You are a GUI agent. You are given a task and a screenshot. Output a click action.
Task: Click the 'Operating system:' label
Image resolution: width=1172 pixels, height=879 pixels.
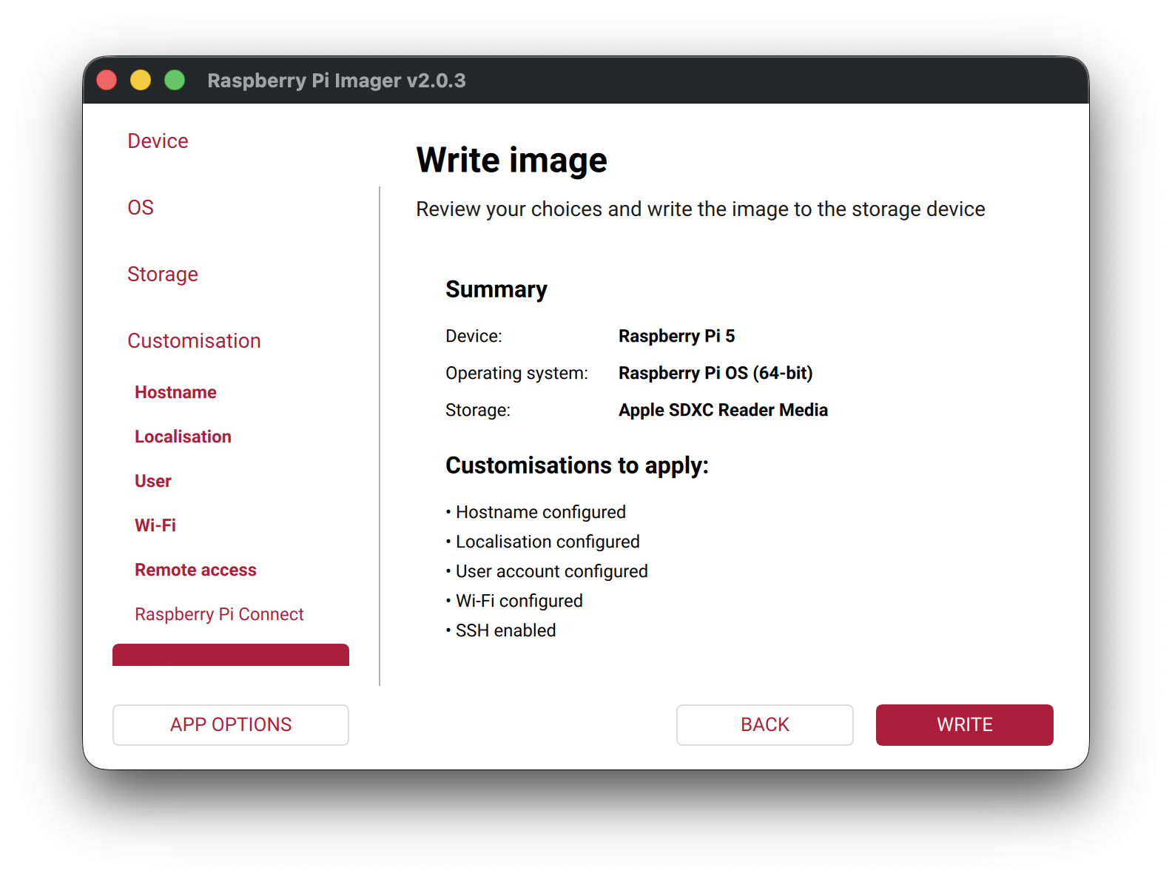coord(516,373)
